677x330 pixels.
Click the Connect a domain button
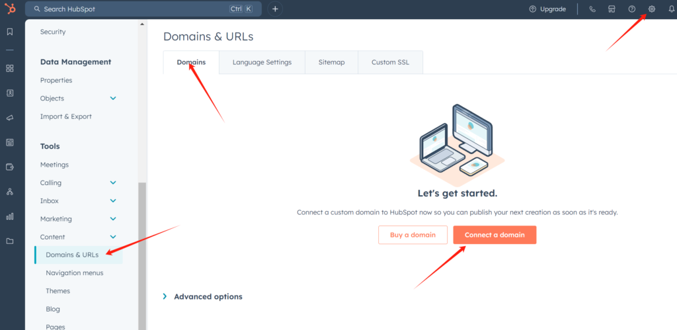coord(495,235)
